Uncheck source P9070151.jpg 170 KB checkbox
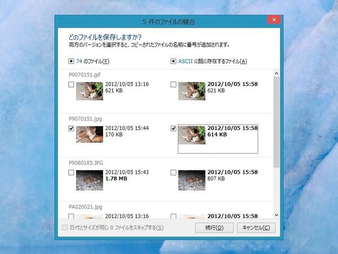 tap(71, 129)
